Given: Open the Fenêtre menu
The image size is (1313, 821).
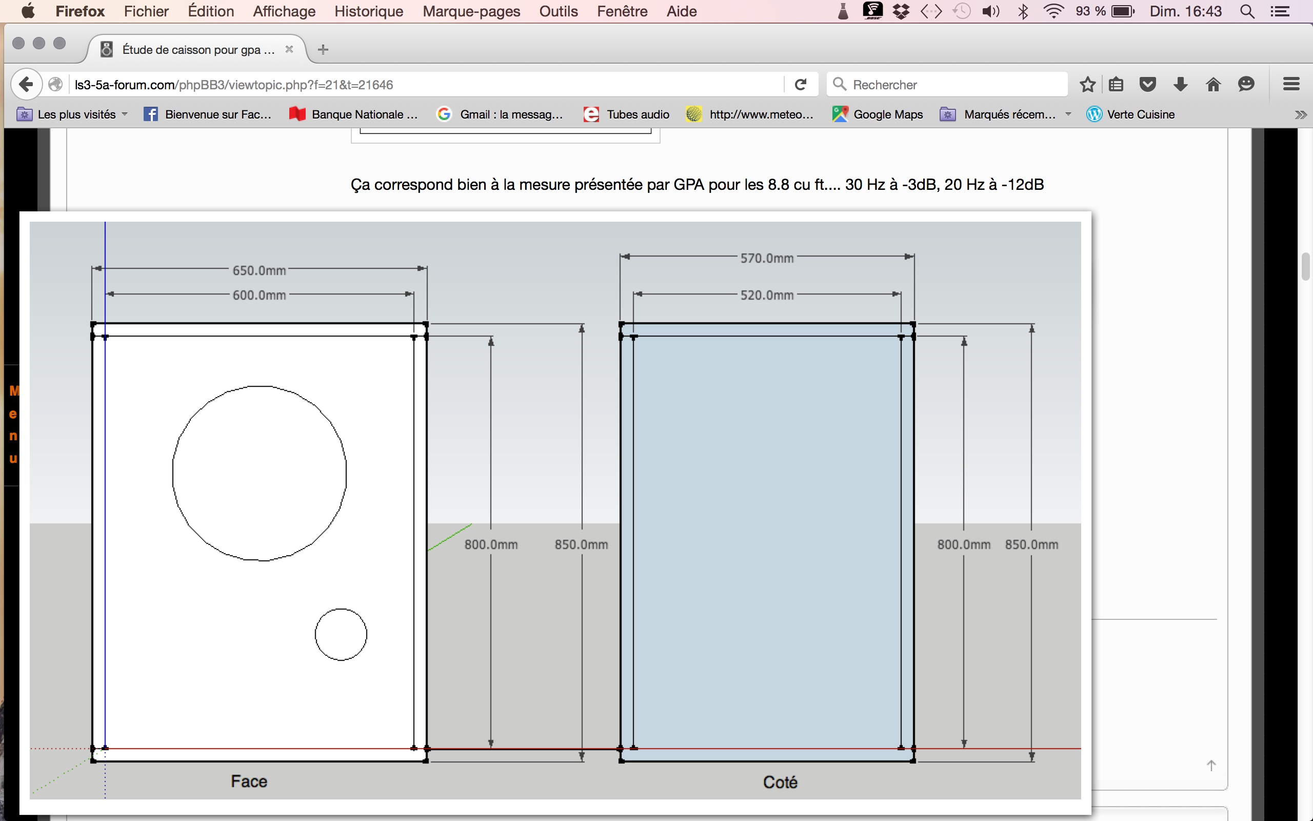Looking at the screenshot, I should [x=622, y=11].
